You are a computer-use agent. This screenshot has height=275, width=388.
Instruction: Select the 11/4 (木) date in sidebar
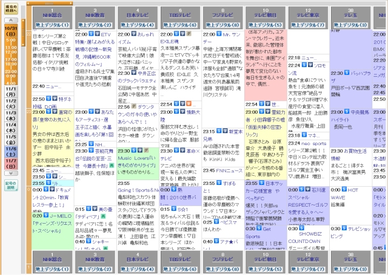[x=11, y=128]
